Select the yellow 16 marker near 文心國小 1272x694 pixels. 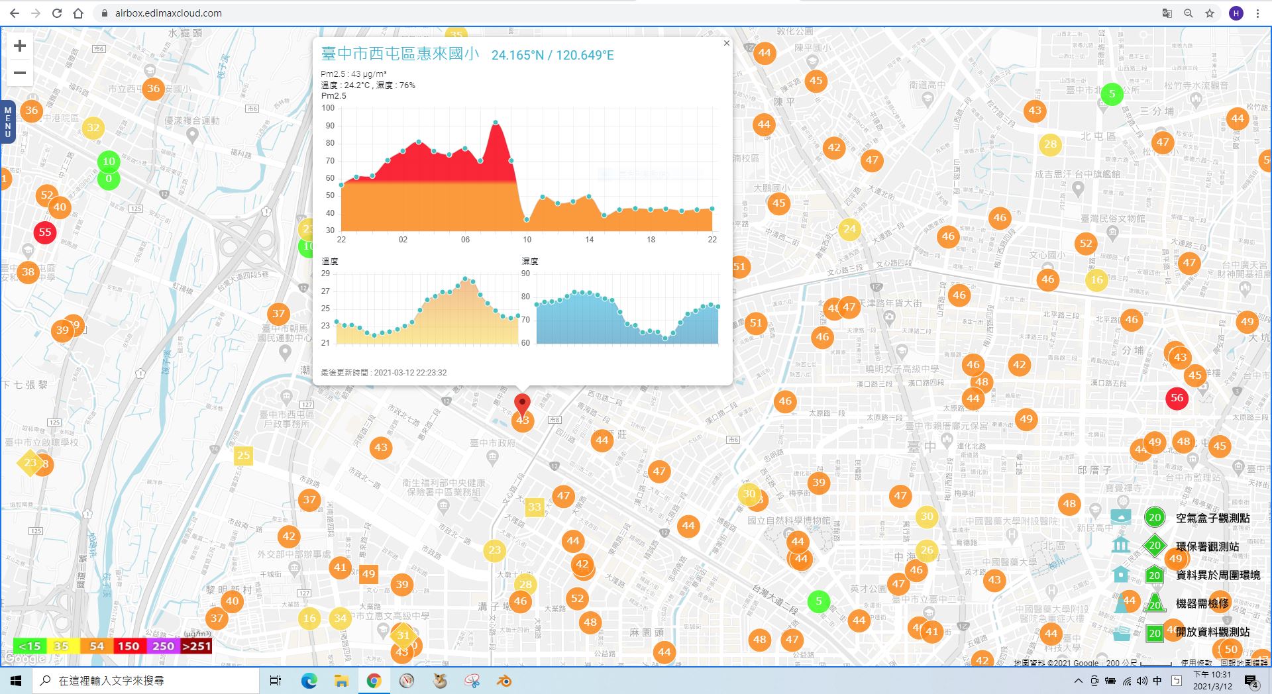coord(1097,279)
